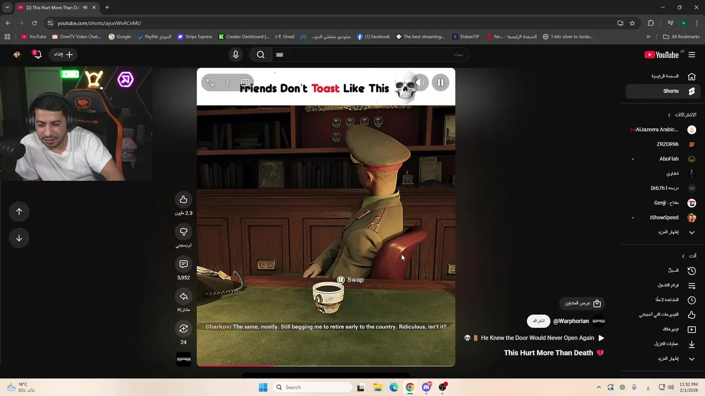Open Your videos in the sidebar
This screenshot has height=396, width=705.
(x=663, y=329)
